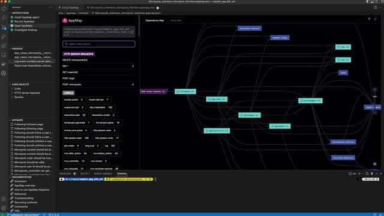
Task: Select the HTTP server requests map node
Action: coord(154,91)
